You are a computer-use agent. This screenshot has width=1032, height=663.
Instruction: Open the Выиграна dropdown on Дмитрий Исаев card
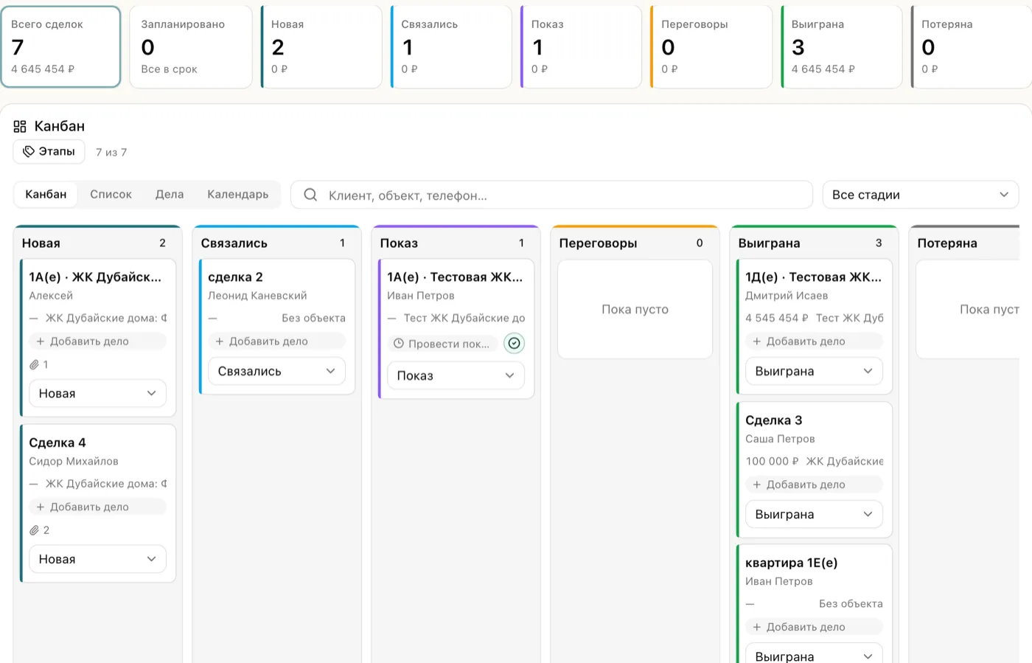[814, 371]
